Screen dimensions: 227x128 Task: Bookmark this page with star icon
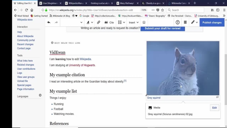(x=163, y=10)
